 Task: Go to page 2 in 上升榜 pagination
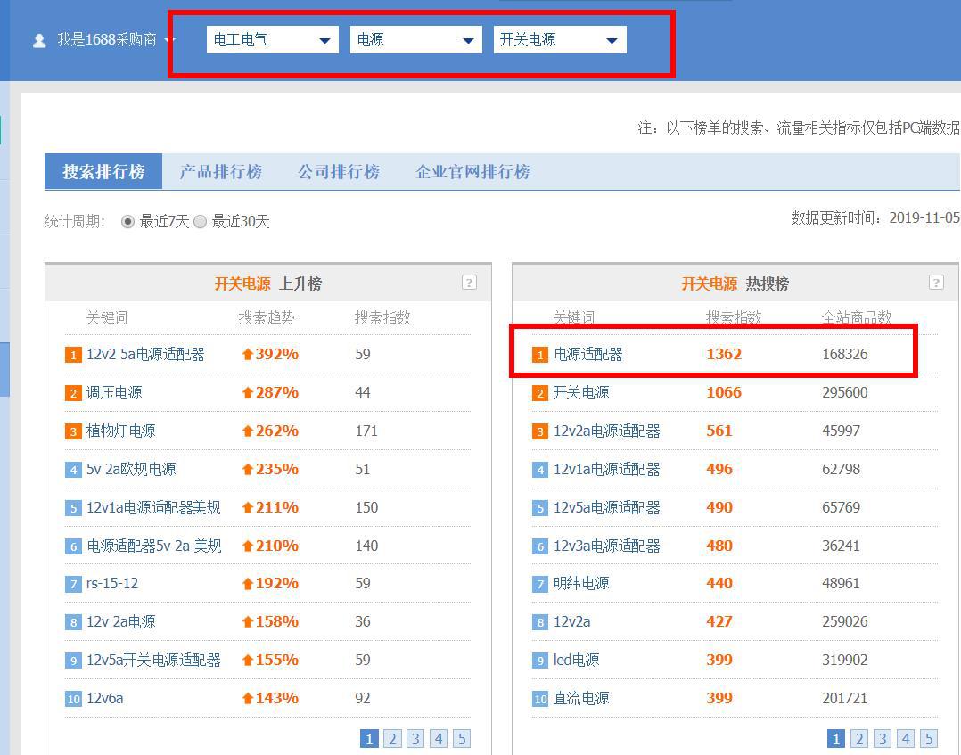click(392, 738)
